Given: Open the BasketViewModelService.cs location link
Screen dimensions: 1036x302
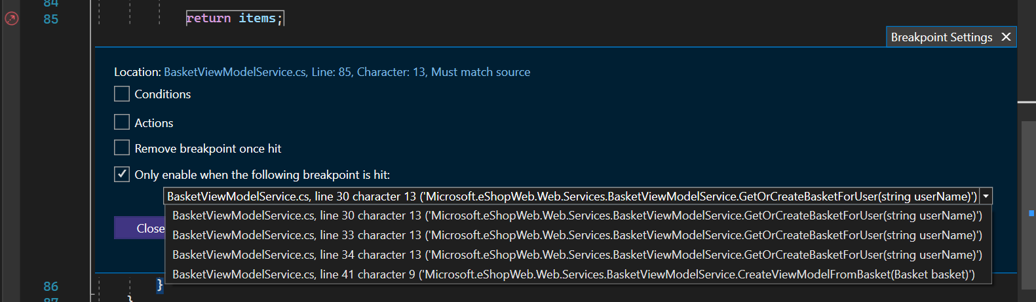Looking at the screenshot, I should click(x=347, y=72).
